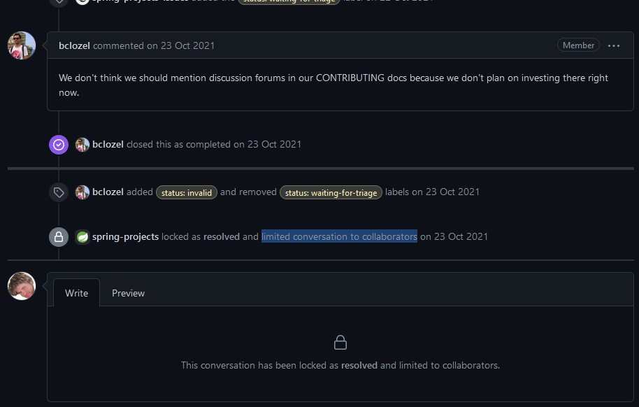This screenshot has height=407, width=639.
Task: Open bclozel username link in comment header
Action: pyautogui.click(x=74, y=45)
